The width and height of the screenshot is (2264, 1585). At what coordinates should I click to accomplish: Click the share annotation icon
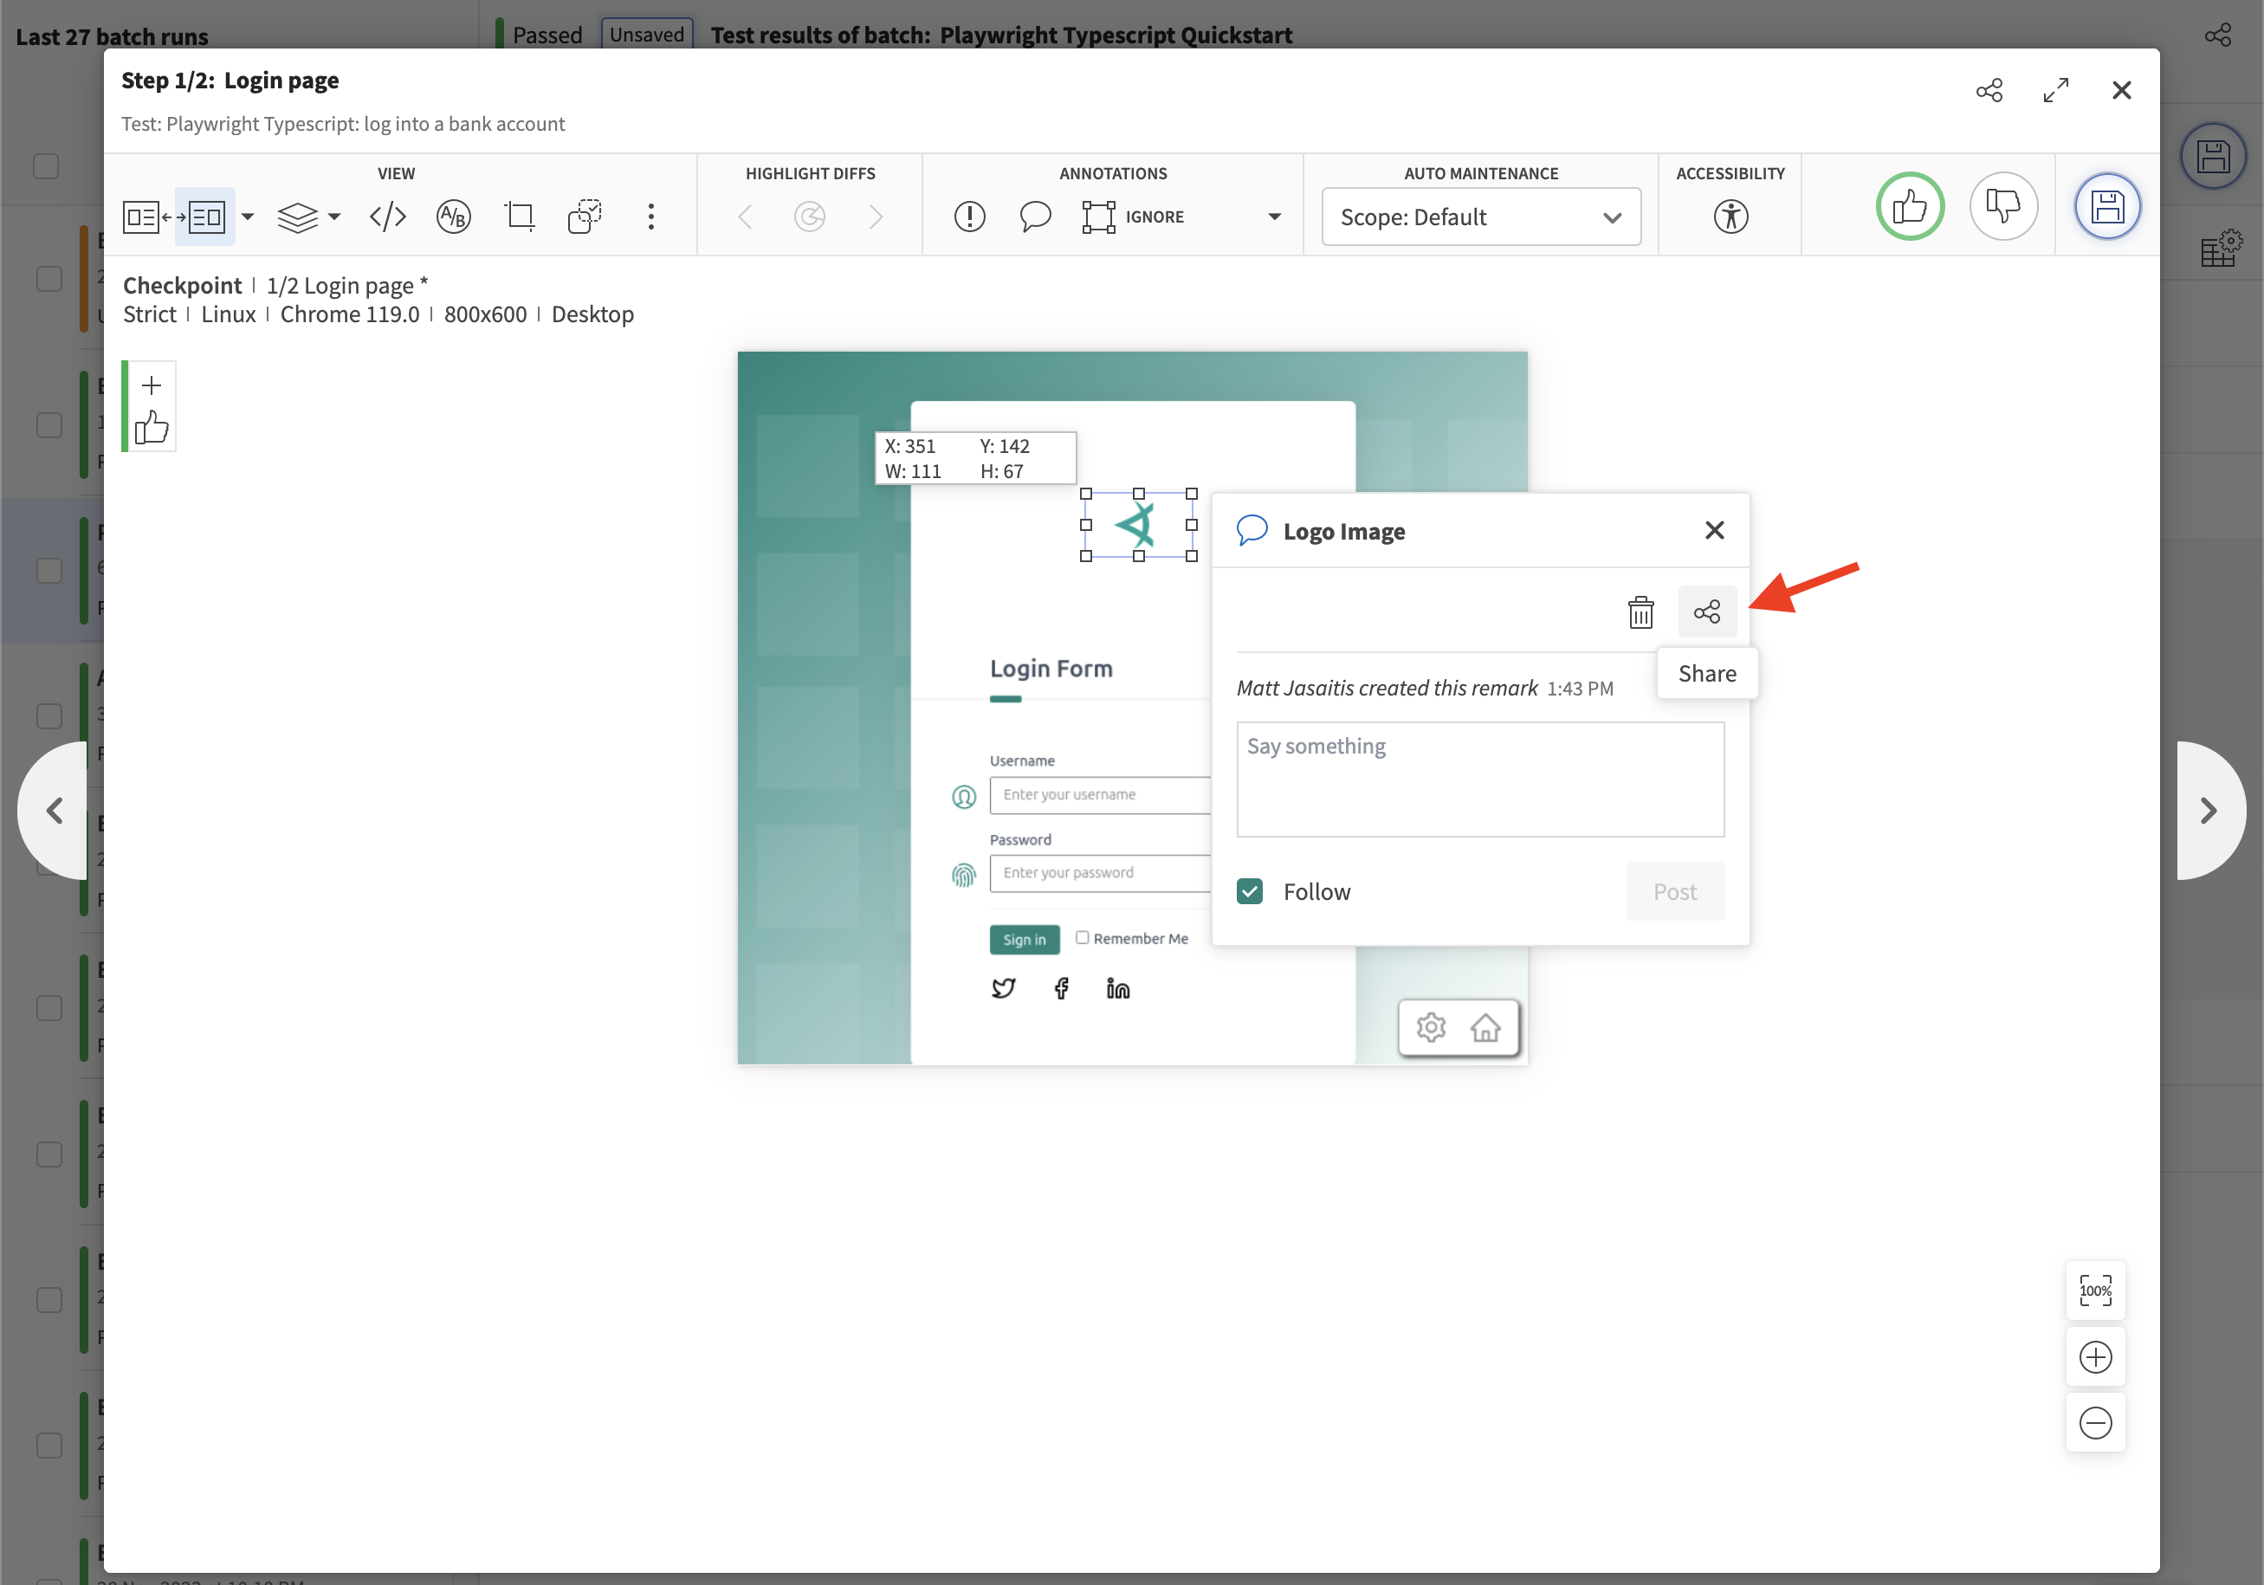tap(1706, 611)
